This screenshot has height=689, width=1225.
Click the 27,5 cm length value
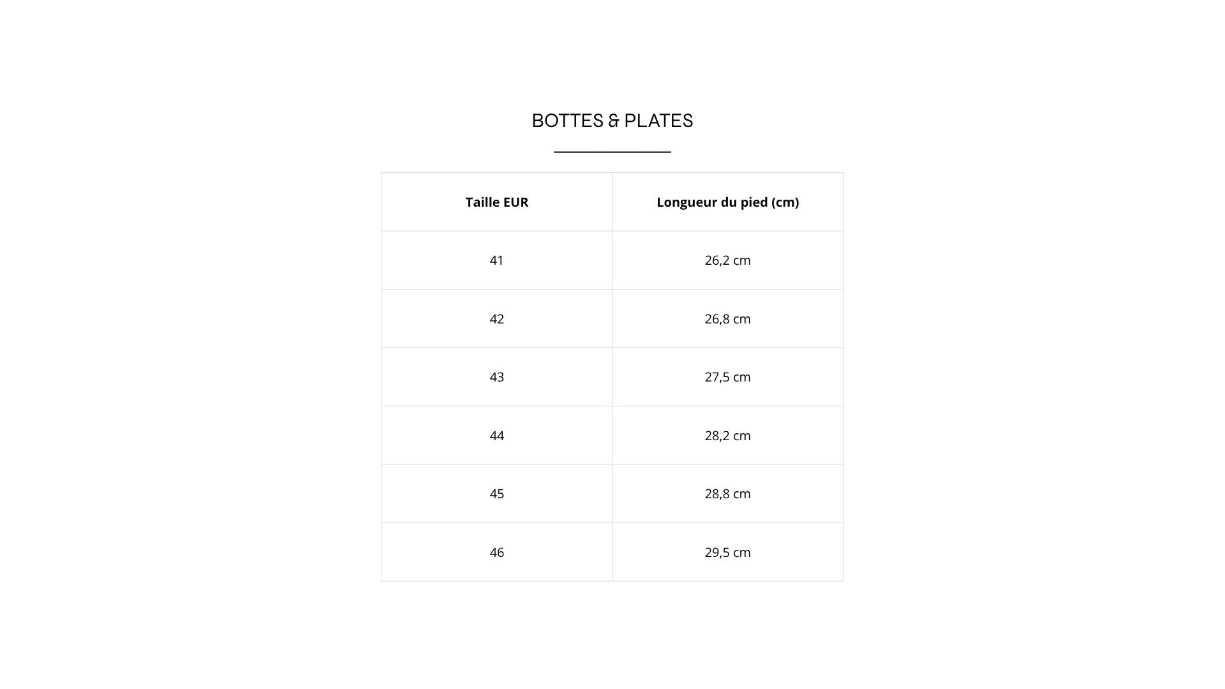point(727,377)
